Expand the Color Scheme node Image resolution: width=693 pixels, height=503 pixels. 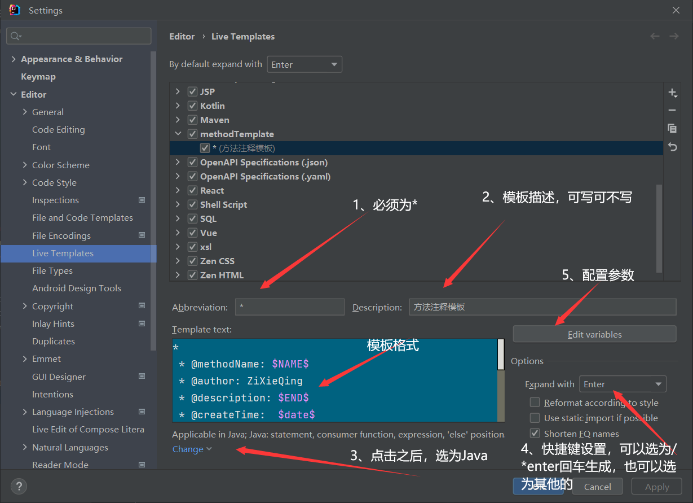[25, 165]
